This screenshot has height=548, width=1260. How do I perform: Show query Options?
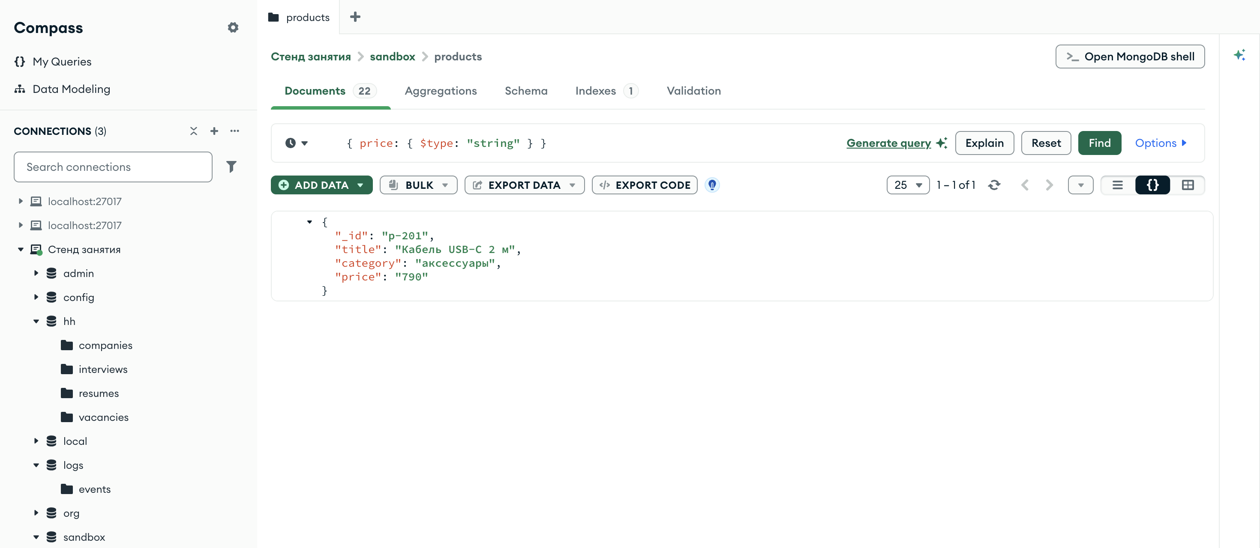click(x=1161, y=143)
